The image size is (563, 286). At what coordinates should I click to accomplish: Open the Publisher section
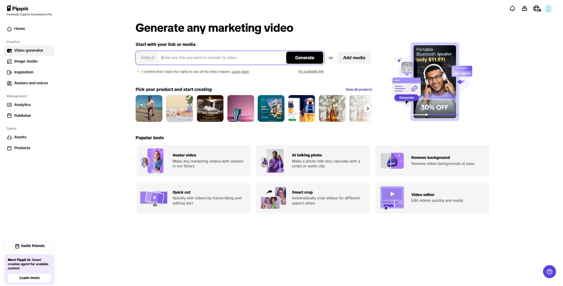[22, 115]
